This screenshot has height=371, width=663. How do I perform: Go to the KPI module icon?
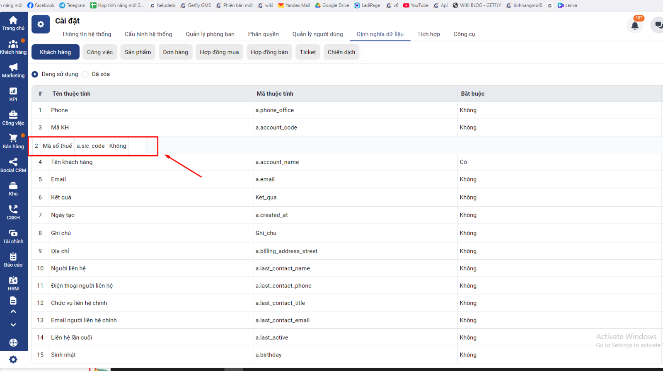pyautogui.click(x=13, y=91)
